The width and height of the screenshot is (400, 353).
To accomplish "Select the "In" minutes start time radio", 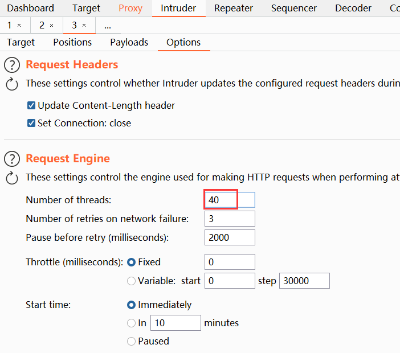I will point(132,323).
